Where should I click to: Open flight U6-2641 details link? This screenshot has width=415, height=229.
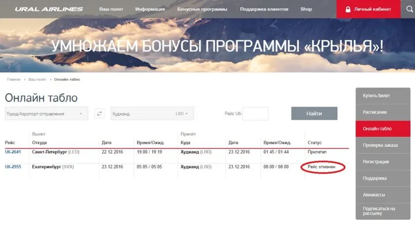click(13, 152)
